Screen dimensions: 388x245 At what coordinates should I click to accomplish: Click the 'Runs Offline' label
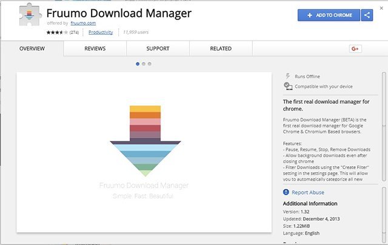point(307,76)
